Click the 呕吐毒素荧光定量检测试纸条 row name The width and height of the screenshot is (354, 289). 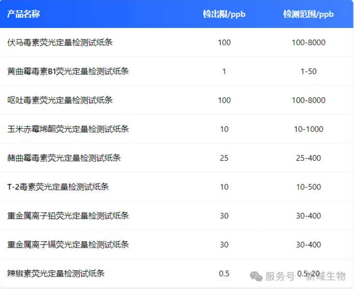click(60, 100)
